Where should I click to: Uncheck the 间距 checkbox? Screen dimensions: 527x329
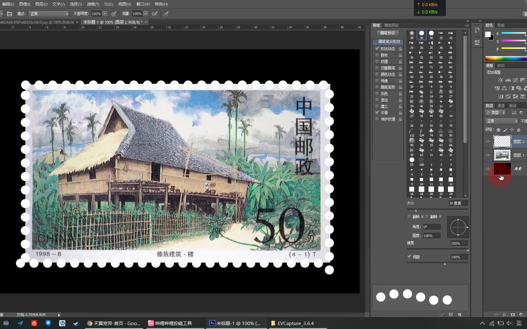click(409, 256)
